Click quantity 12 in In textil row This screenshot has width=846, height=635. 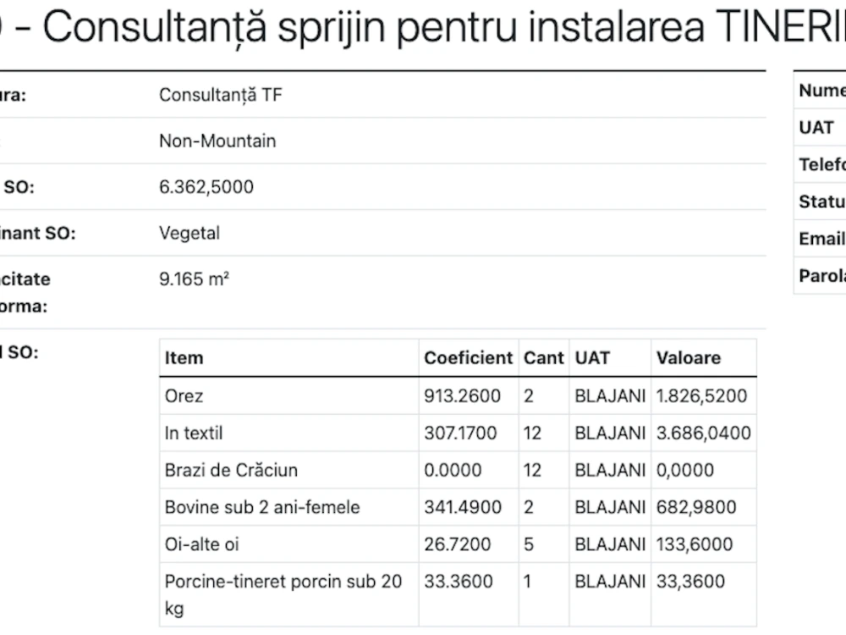click(x=532, y=433)
